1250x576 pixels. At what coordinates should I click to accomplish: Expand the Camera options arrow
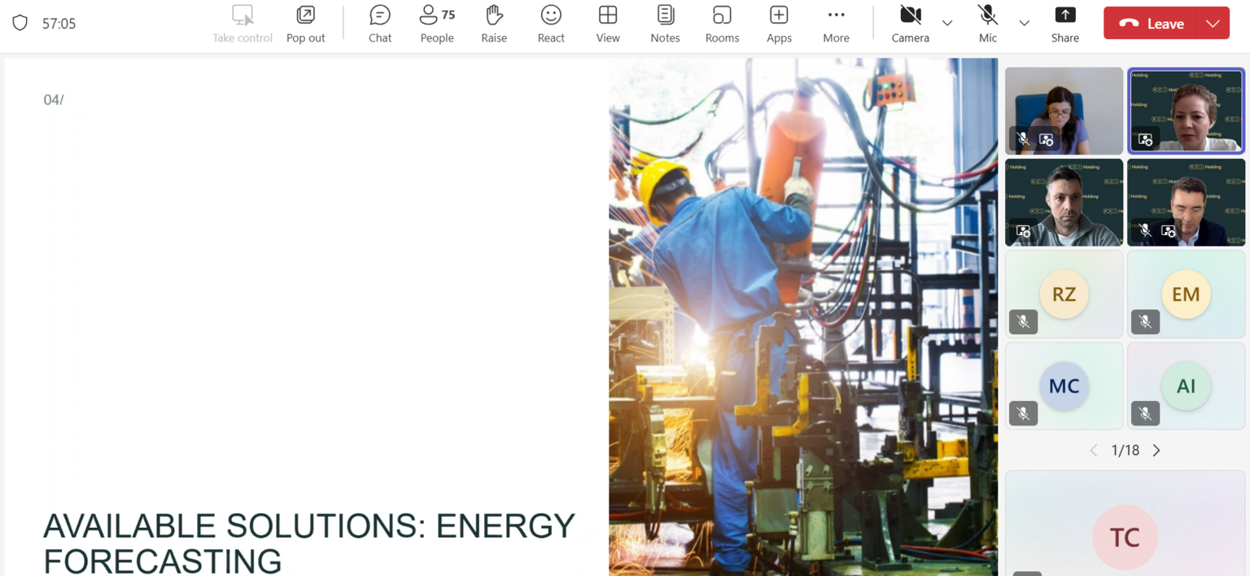947,24
